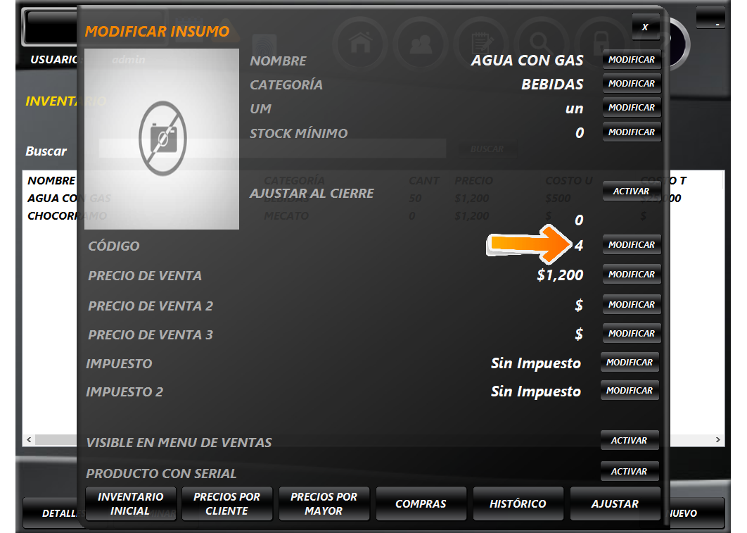Change the IMPUESTO tax setting

(x=629, y=363)
